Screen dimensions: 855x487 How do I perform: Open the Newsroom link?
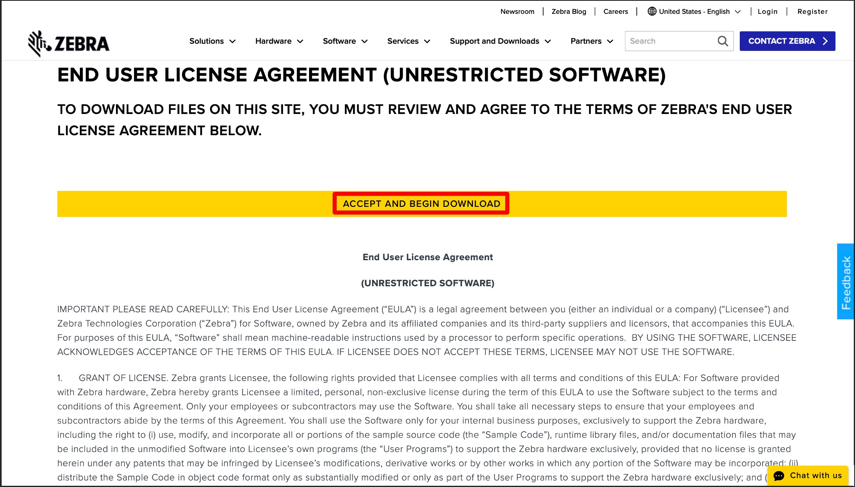coord(517,11)
